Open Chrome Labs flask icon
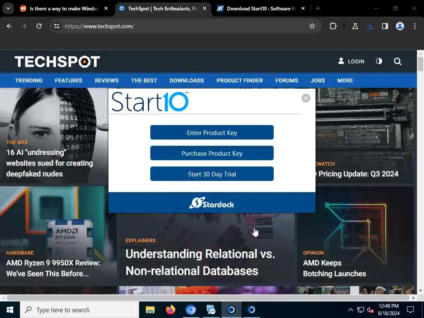The height and width of the screenshot is (318, 424). click(355, 26)
